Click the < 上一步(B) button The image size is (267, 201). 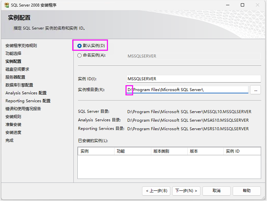pos(156,191)
